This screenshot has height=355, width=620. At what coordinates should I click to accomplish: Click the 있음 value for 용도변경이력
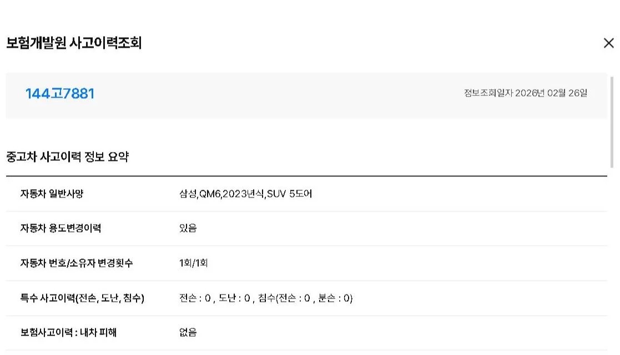(188, 229)
